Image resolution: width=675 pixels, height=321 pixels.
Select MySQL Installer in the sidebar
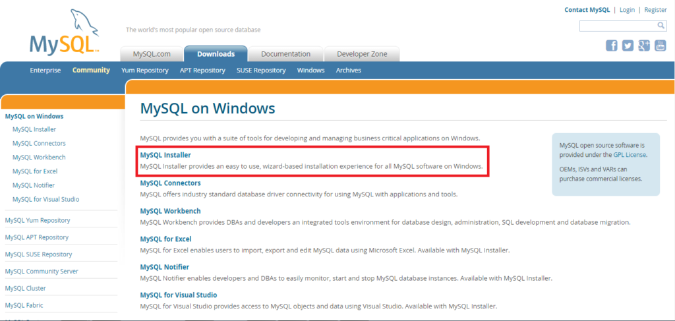pyautogui.click(x=34, y=129)
